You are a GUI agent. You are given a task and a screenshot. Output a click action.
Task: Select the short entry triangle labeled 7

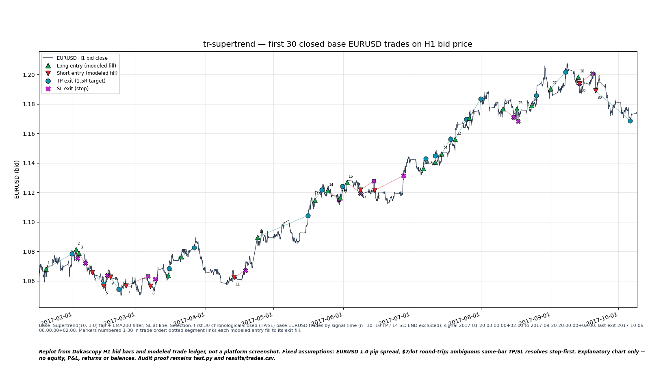(126, 286)
